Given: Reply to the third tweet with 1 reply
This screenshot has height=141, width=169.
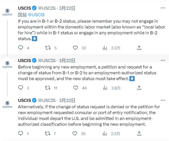Looking at the screenshot, I should [21, 133].
